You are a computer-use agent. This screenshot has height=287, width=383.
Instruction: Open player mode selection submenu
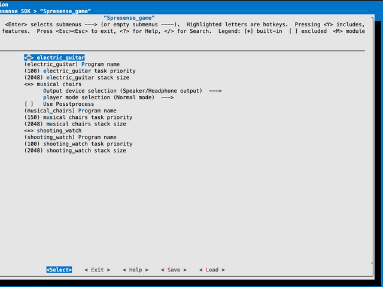pyautogui.click(x=108, y=97)
